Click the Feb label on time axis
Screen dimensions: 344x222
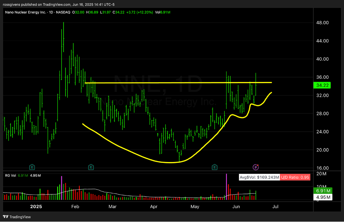click(75, 207)
